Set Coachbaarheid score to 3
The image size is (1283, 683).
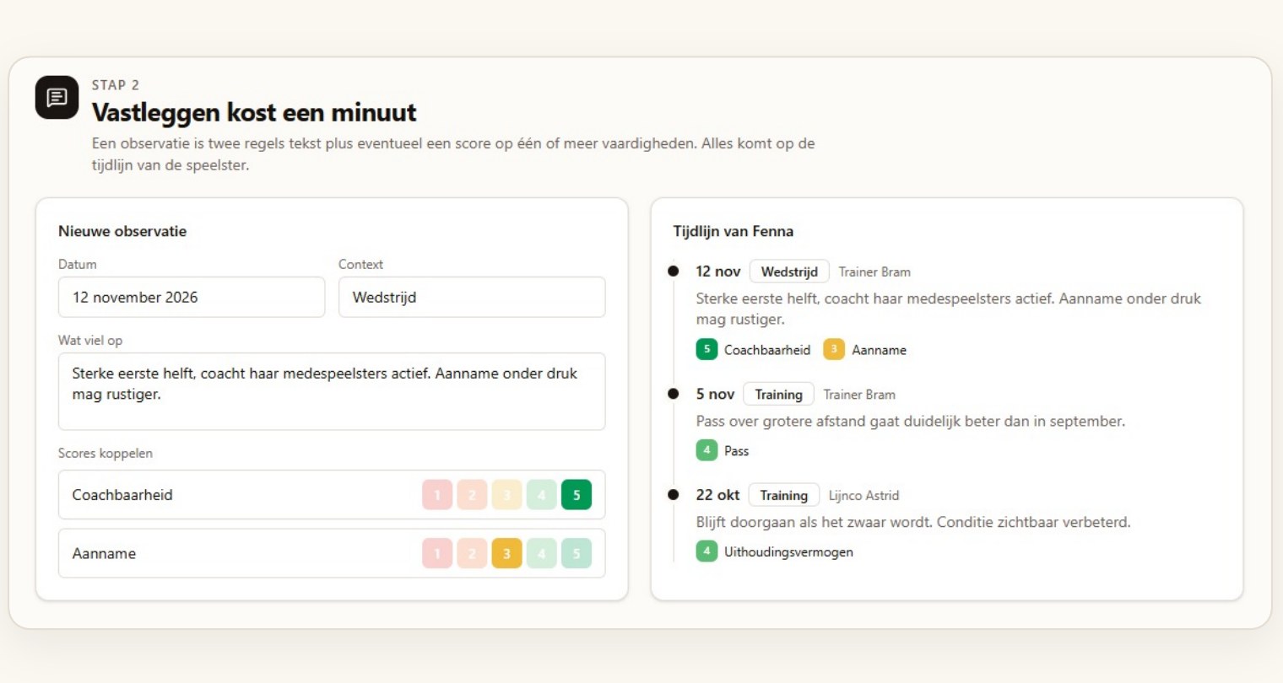coord(506,495)
